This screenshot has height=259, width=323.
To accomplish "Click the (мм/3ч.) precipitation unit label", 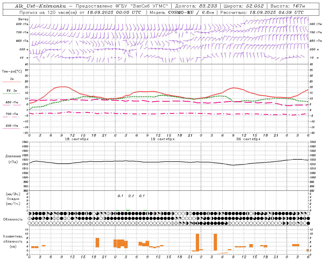I will pos(13,194).
